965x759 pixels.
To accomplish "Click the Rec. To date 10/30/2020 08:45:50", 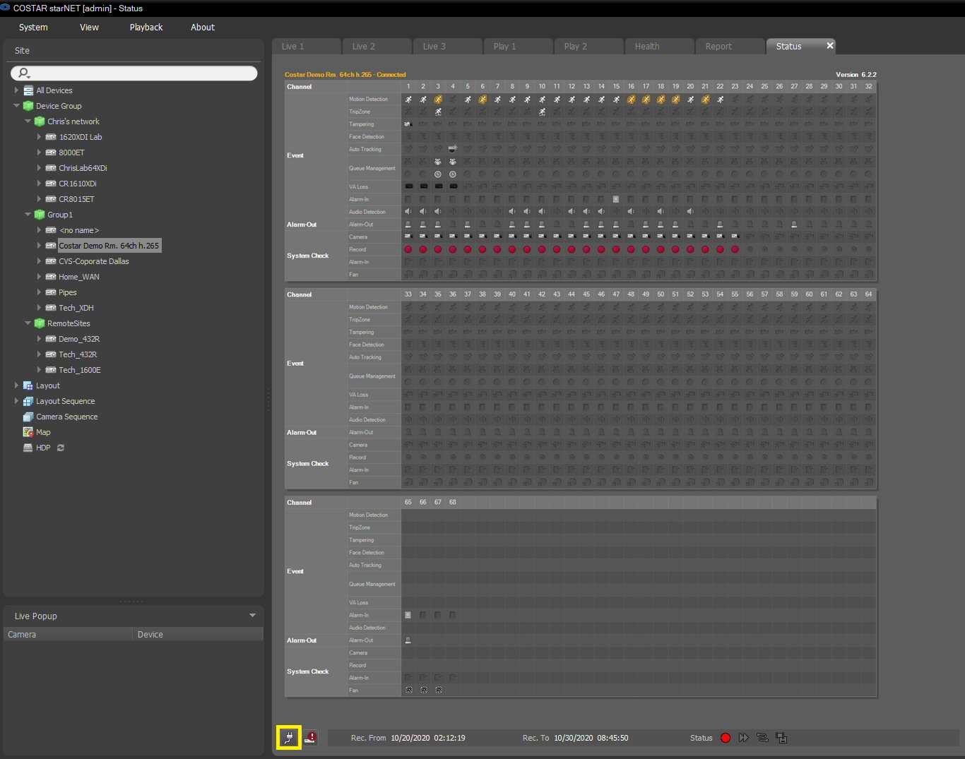I will pyautogui.click(x=591, y=738).
